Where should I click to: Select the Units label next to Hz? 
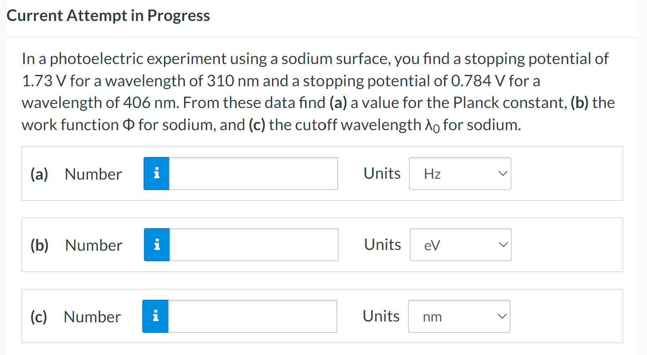coord(382,173)
